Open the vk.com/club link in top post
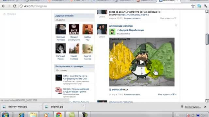The height and width of the screenshot is (117, 209). 135,15
